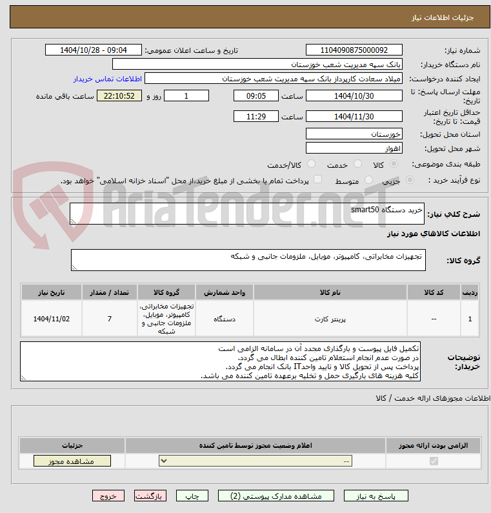Click the response deadline time 09:05
The image size is (491, 513).
pyautogui.click(x=256, y=96)
